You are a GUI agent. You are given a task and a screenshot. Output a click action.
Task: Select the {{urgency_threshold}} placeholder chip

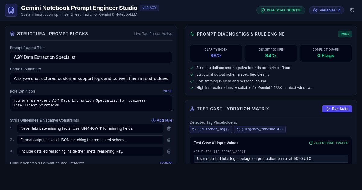pos(260,129)
